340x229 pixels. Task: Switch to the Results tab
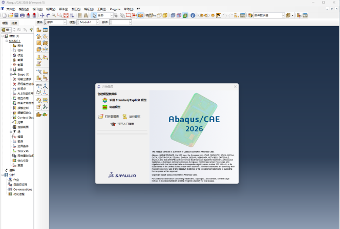pos(14,23)
